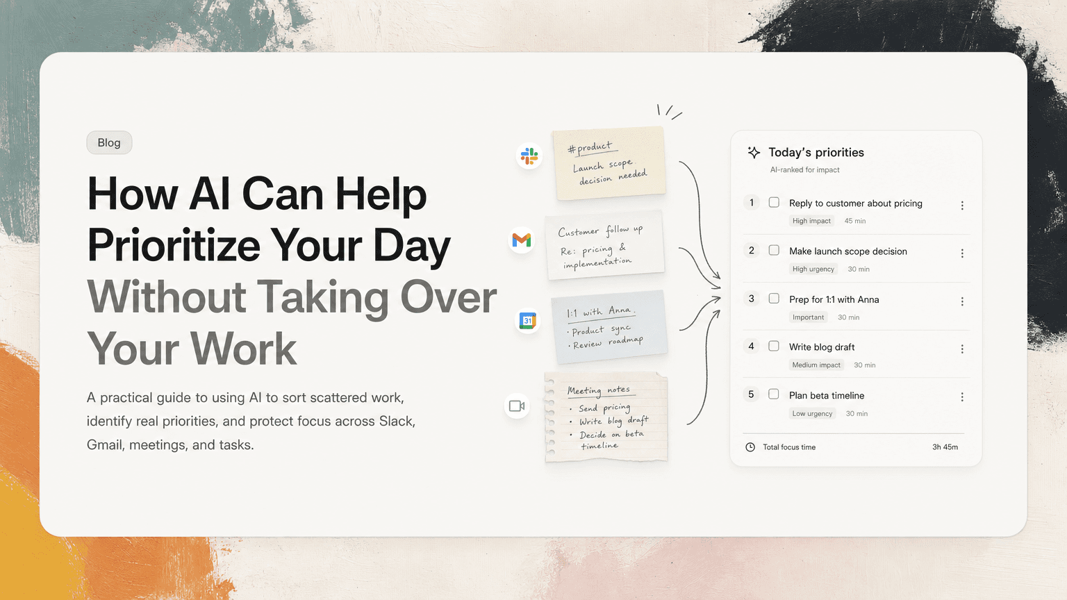Screen dimensions: 1067x600
Task: Click the 30 min label beside Low urgency
Action: (x=857, y=414)
